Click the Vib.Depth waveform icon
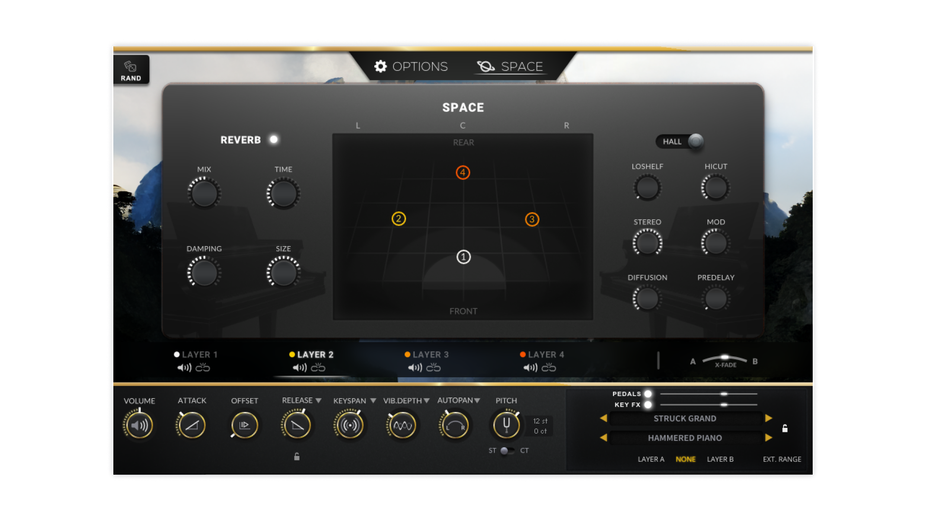Screen dimensions: 926x521 pos(402,425)
